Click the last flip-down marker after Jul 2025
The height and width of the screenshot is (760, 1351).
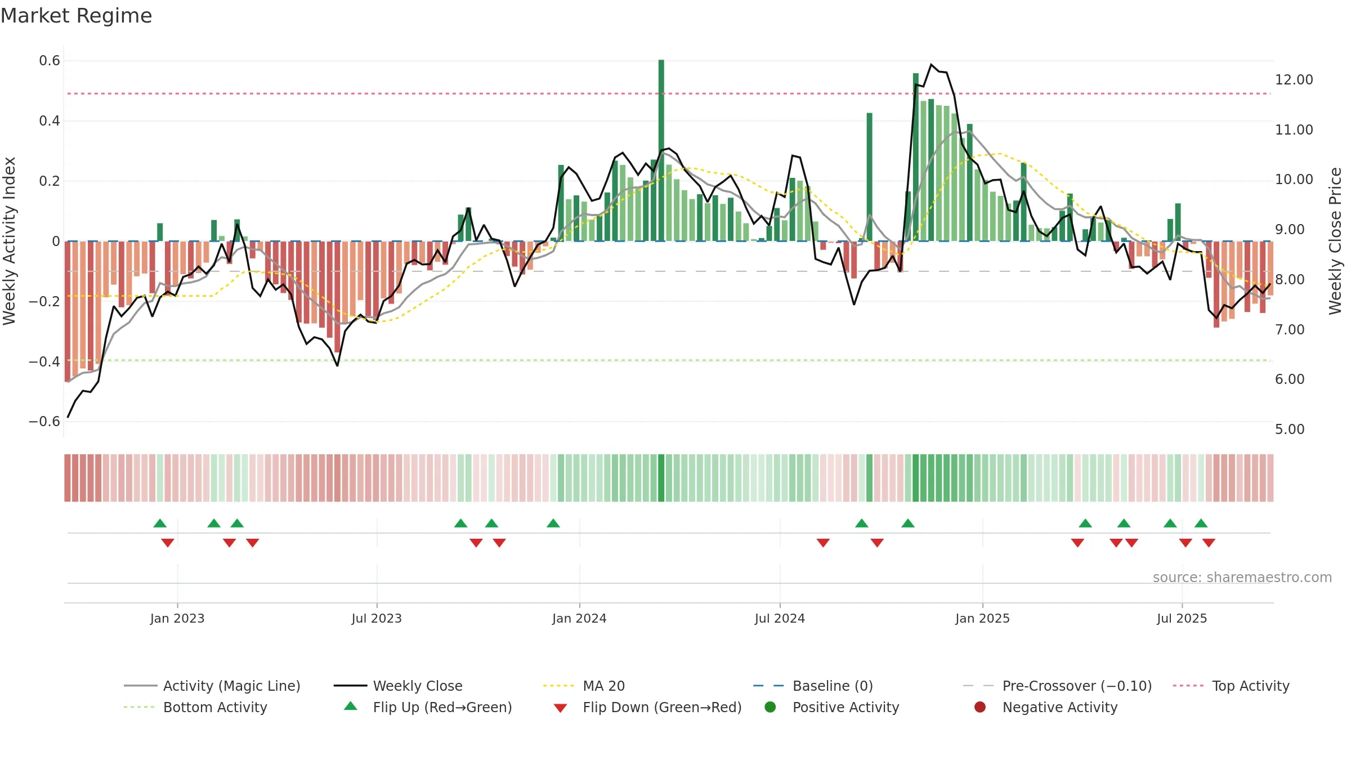tap(1209, 543)
